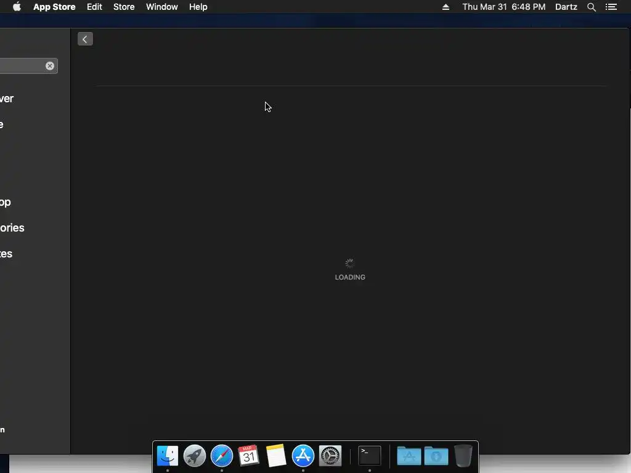631x473 pixels.
Task: Open the Edit menu
Action: pyautogui.click(x=94, y=7)
